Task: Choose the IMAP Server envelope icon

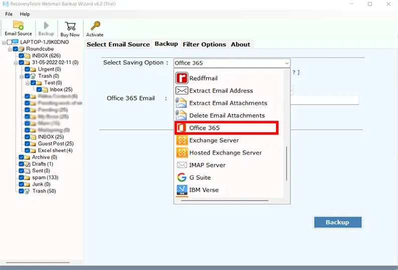Action: click(x=181, y=165)
